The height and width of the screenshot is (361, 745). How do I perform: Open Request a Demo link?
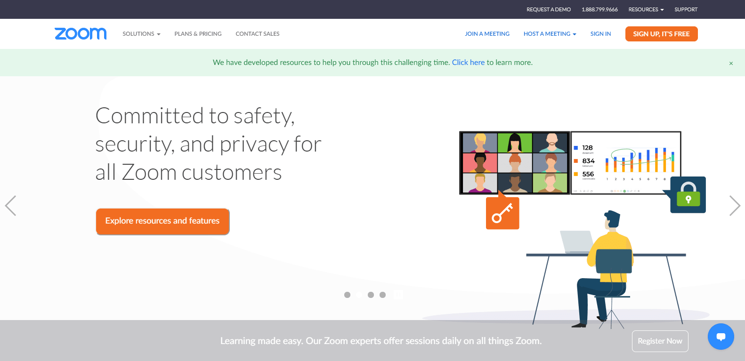(549, 9)
